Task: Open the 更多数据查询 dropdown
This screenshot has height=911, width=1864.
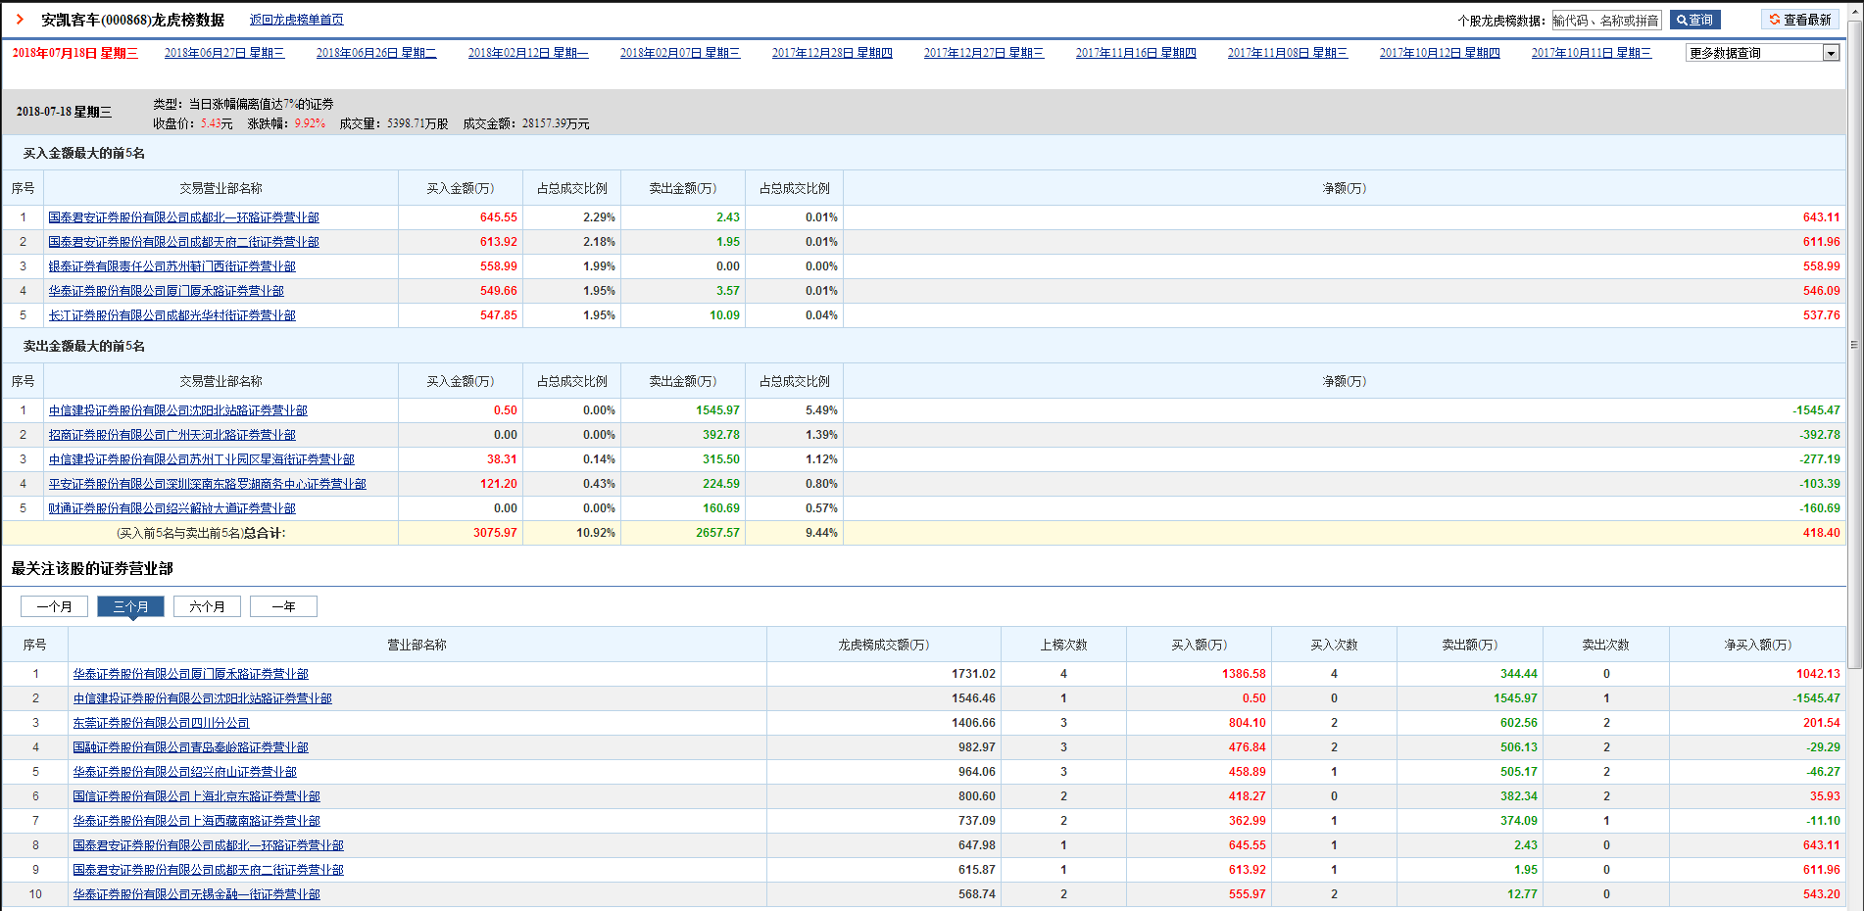Action: (1762, 53)
